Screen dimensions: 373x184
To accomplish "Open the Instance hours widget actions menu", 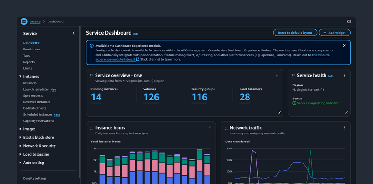I will 210,128.
